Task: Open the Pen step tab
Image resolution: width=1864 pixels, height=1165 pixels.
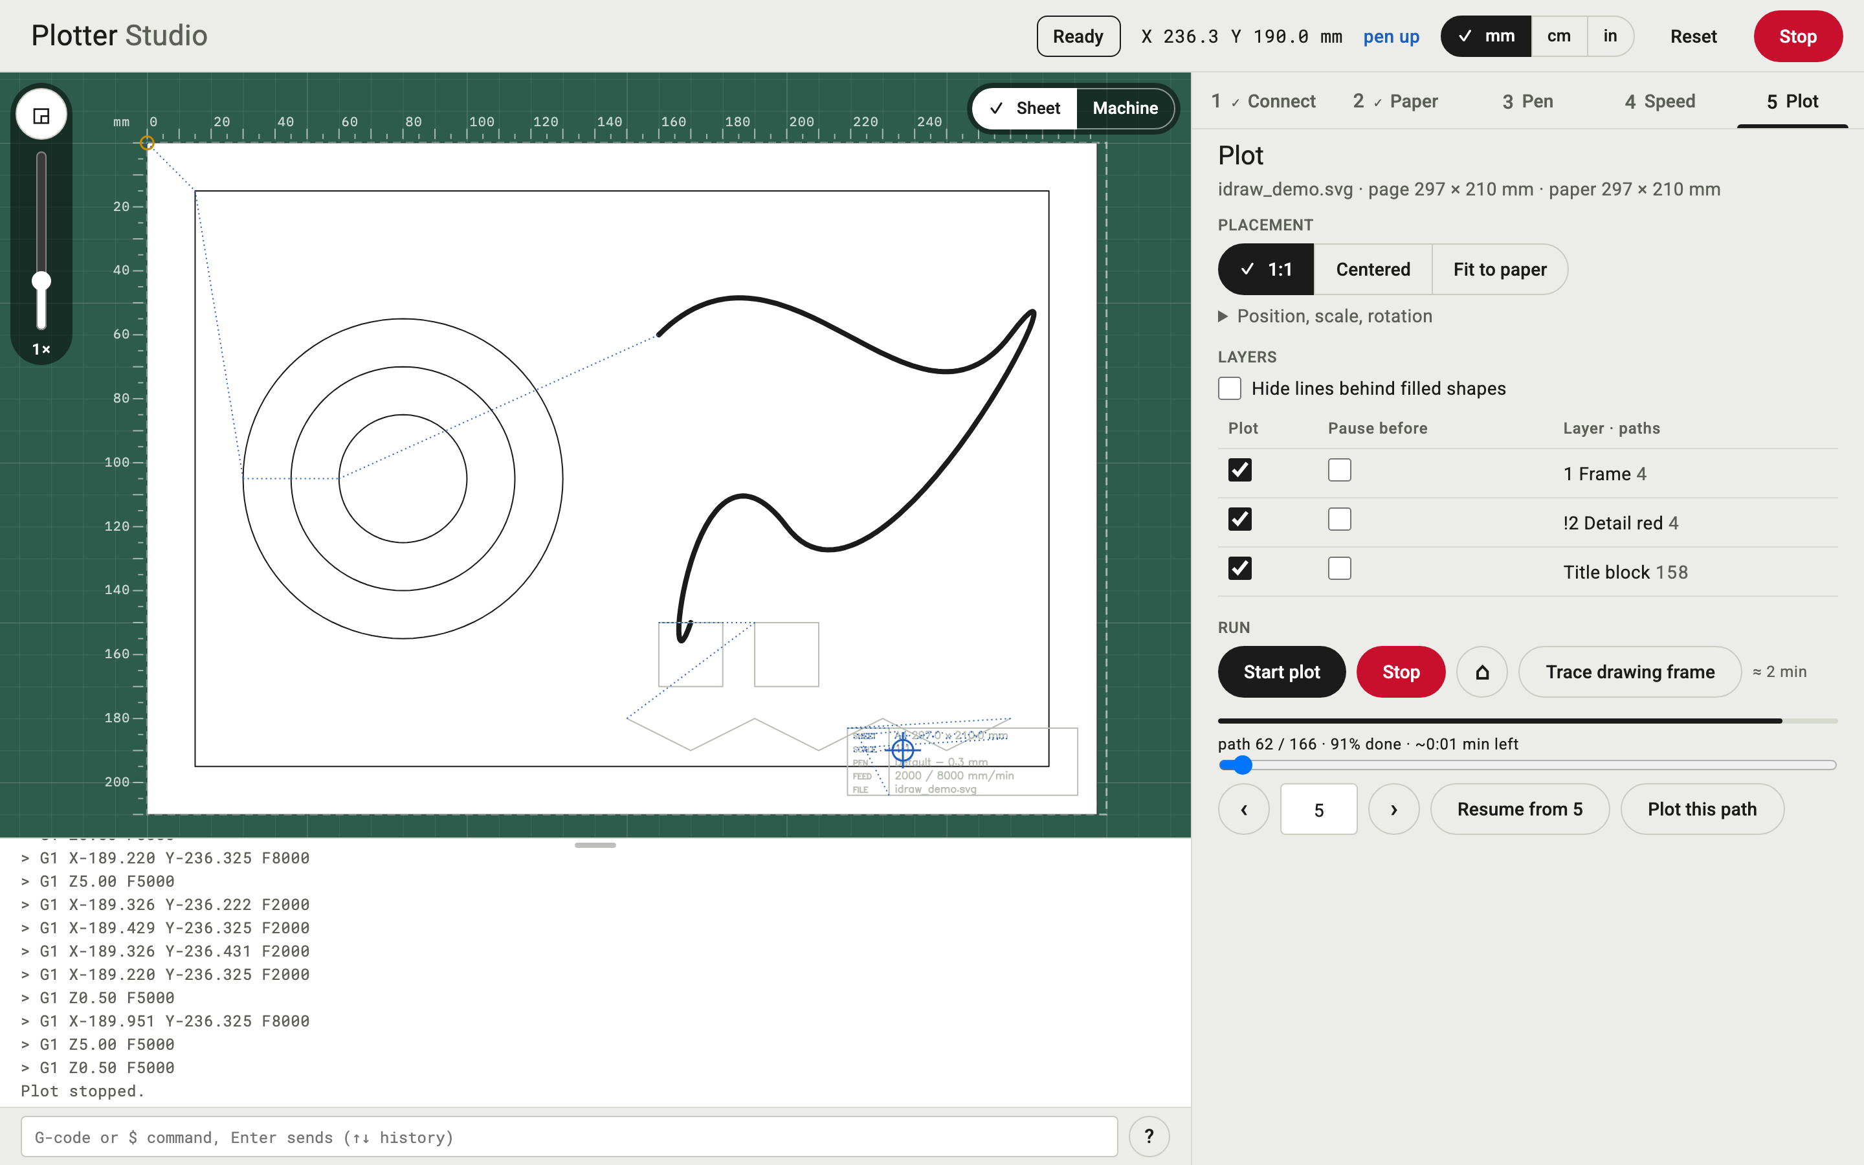Action: pyautogui.click(x=1527, y=101)
